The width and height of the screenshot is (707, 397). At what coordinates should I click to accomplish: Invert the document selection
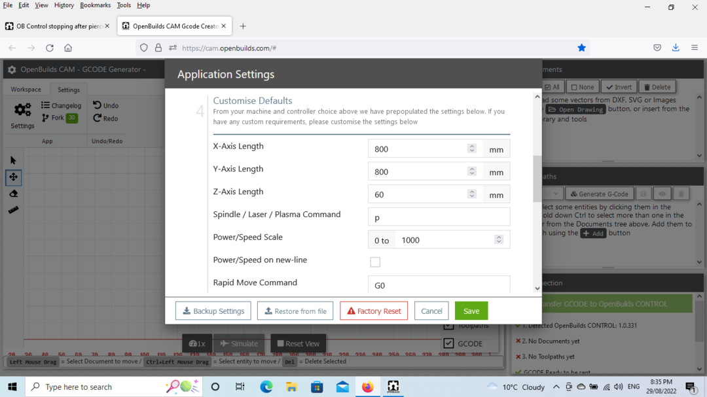click(619, 87)
